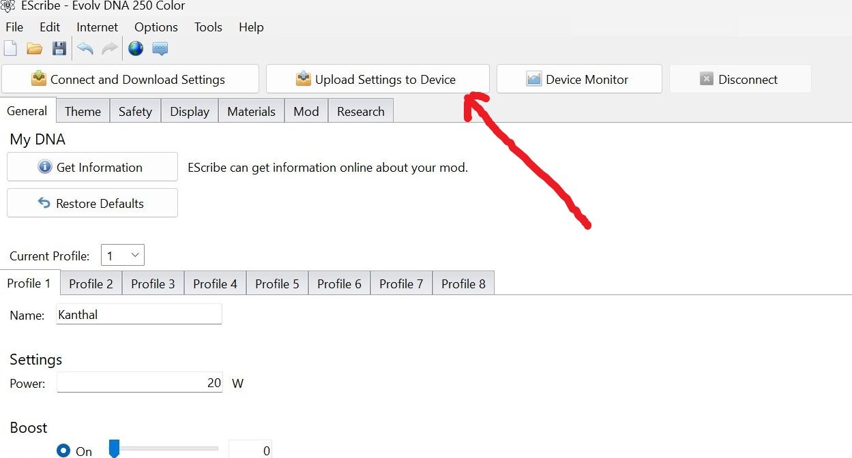Expand the Current Profile dropdown

coord(123,256)
